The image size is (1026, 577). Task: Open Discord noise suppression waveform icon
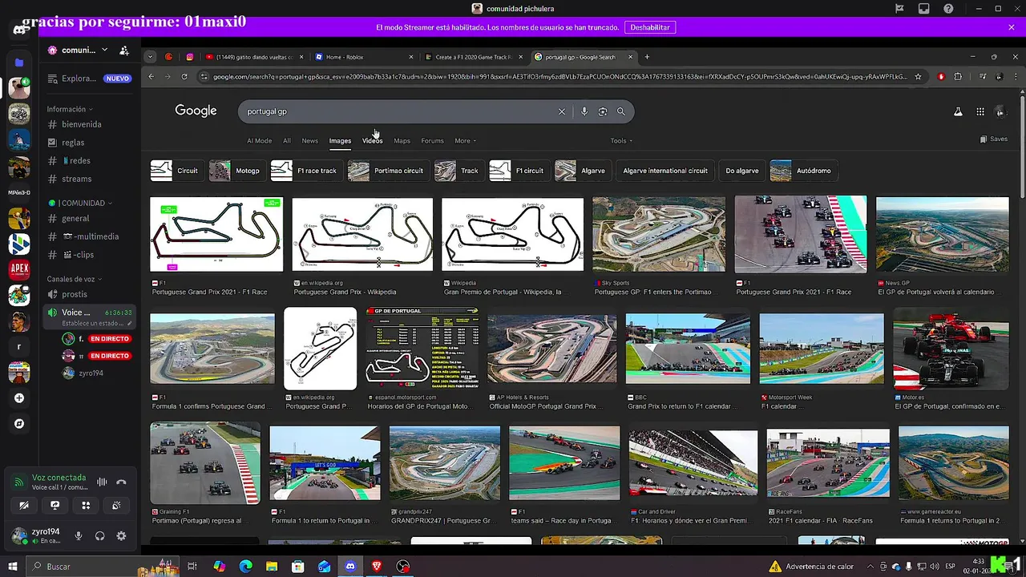click(x=102, y=482)
